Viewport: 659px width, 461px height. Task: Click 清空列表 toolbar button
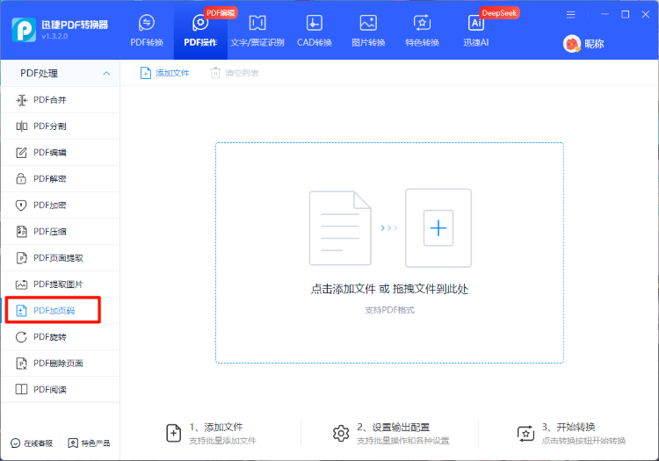click(x=235, y=73)
